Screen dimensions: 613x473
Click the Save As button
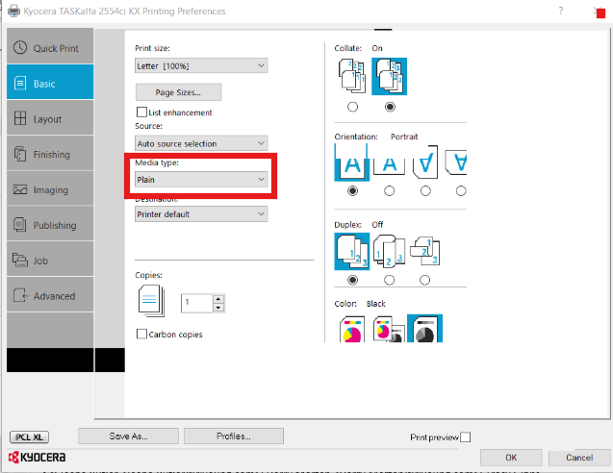click(128, 436)
